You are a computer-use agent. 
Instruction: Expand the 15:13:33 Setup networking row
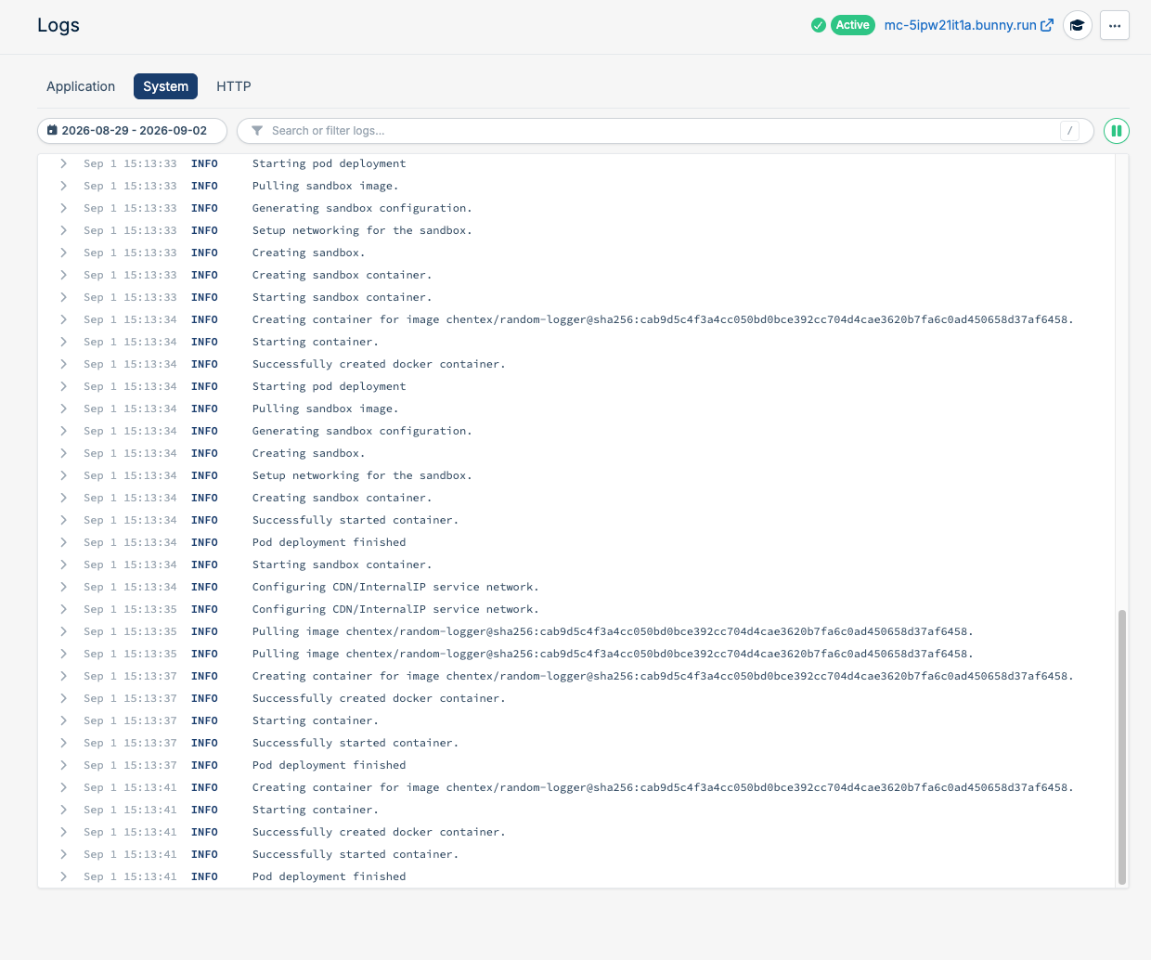click(x=63, y=230)
